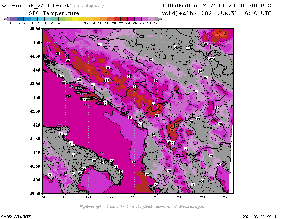Image resolution: width=284 pixels, height=219 pixels.
Task: Pick the magenta swatch between 24 and 26
Action: (x=131, y=19)
